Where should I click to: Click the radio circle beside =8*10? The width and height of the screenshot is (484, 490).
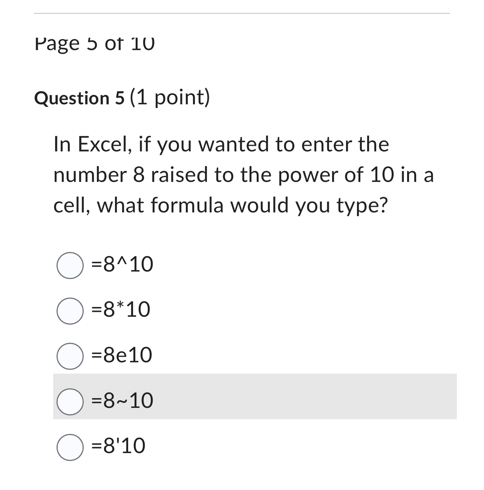click(71, 311)
